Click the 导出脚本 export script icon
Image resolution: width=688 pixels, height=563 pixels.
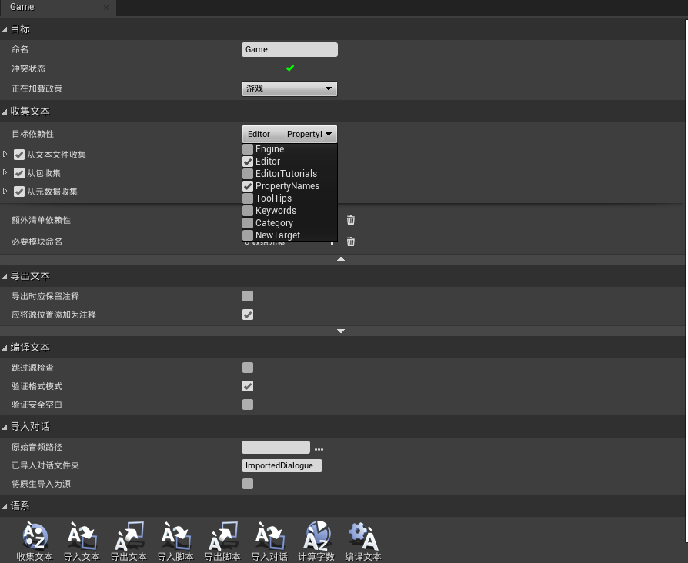tap(222, 537)
